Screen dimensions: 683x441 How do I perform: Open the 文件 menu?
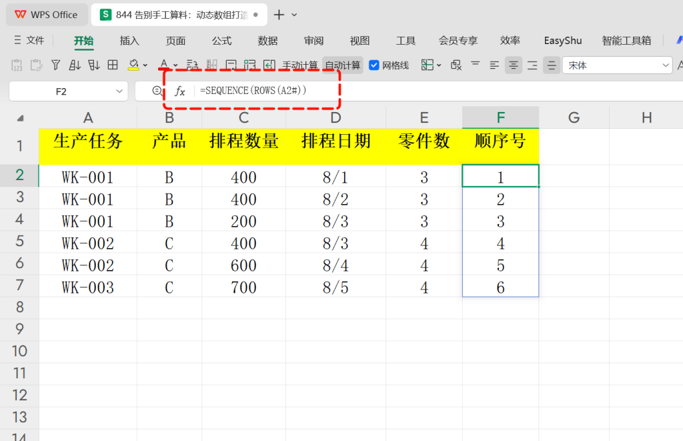point(29,41)
